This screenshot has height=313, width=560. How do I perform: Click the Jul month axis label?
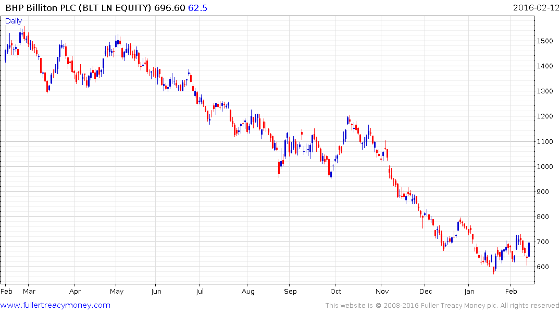(200, 291)
